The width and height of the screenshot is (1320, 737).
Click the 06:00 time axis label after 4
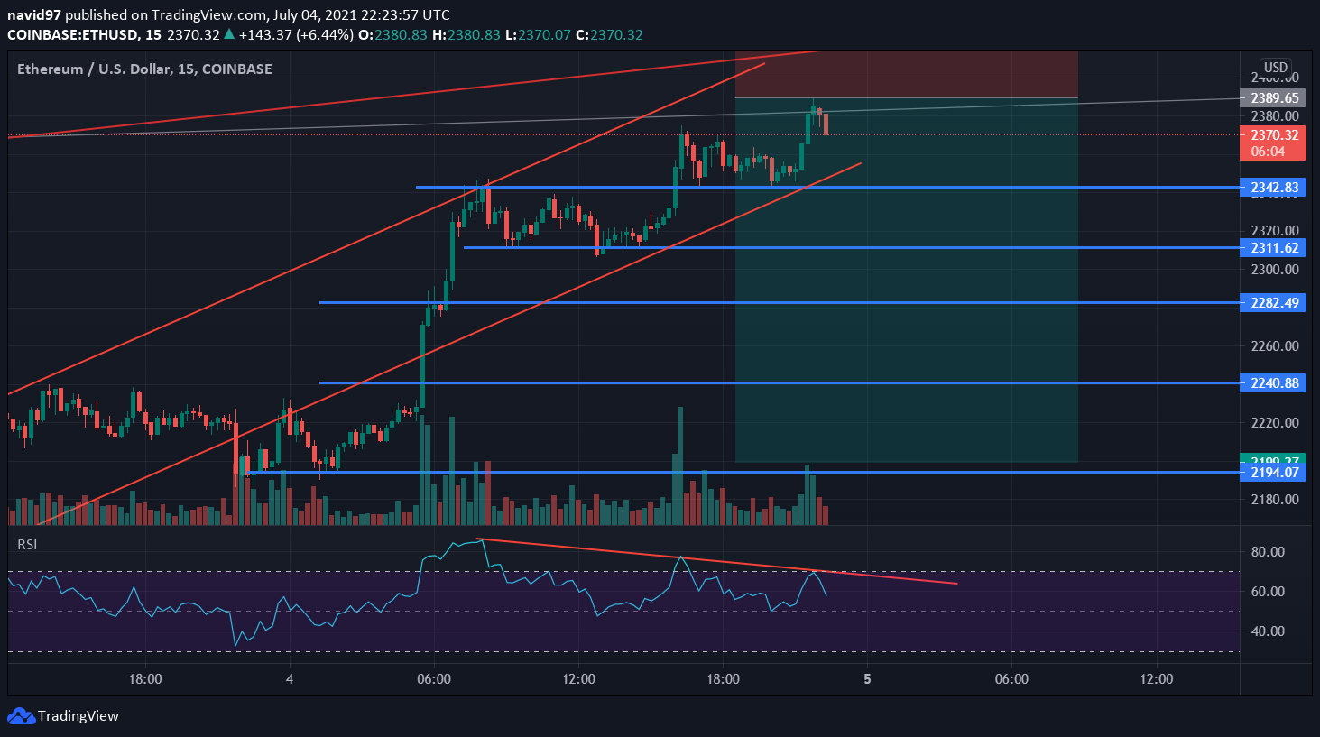pyautogui.click(x=434, y=678)
